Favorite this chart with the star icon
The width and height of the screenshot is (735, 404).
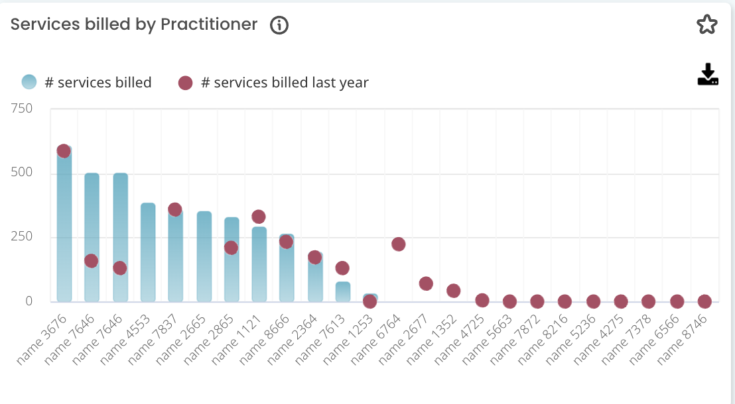pyautogui.click(x=707, y=25)
